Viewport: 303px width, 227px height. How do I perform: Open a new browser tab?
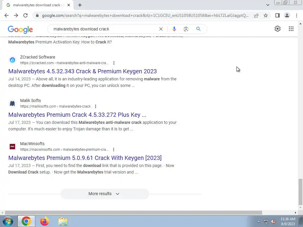click(80, 5)
